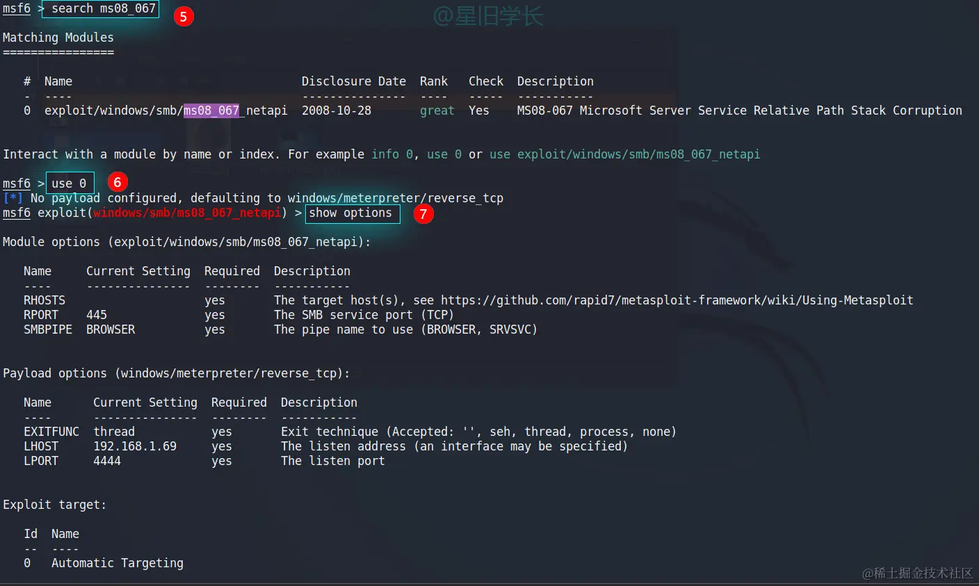
Task: Click the disclosure date 2008-10-28
Action: [337, 111]
